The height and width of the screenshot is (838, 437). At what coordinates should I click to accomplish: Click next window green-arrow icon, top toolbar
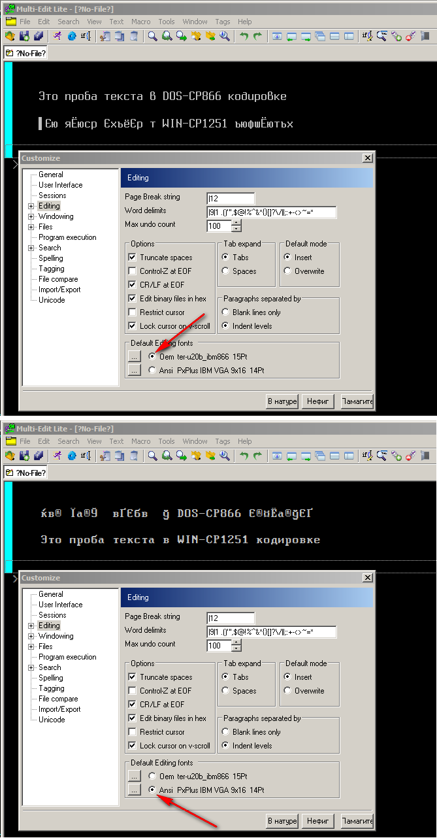[x=304, y=36]
